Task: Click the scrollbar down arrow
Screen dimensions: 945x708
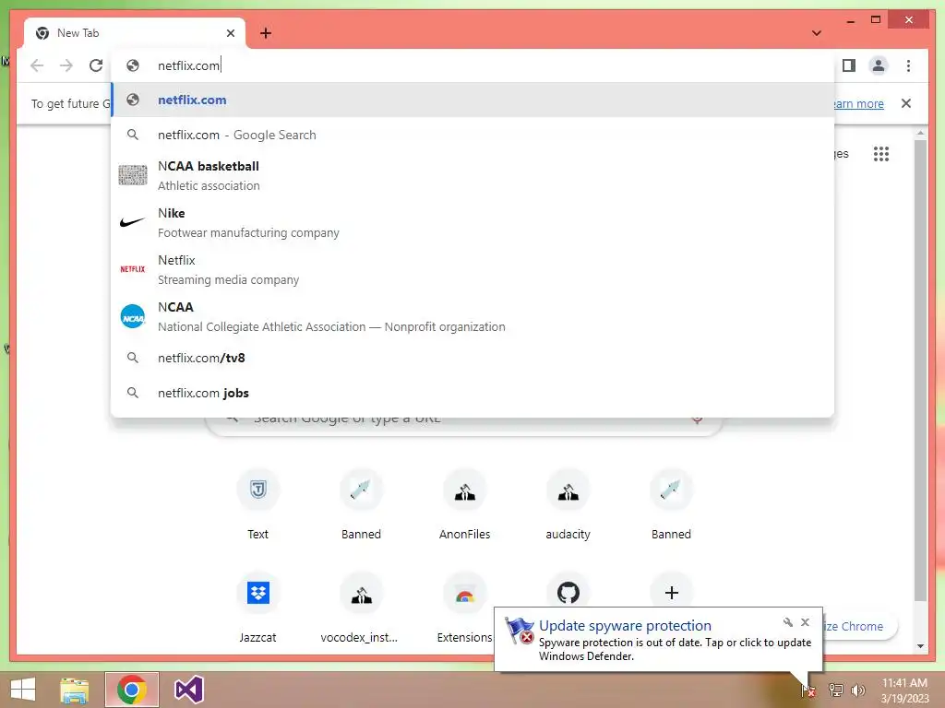Action: click(x=920, y=646)
